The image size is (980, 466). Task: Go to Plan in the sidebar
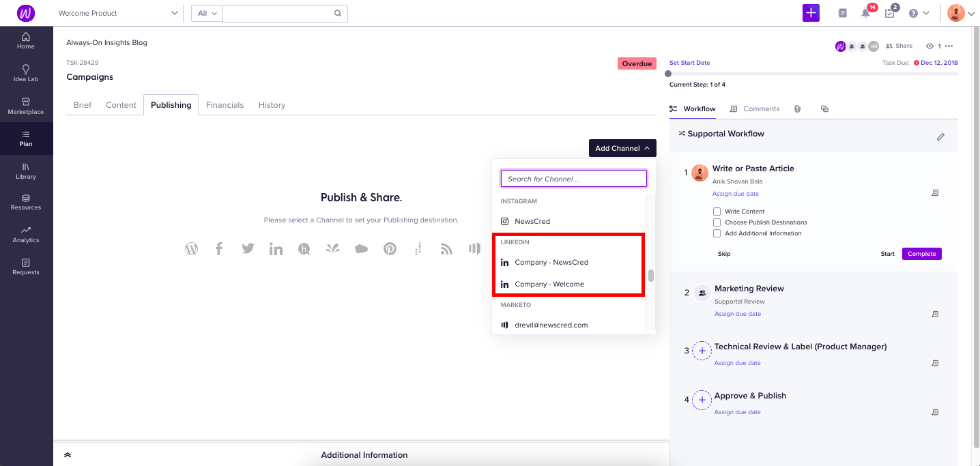coord(26,139)
